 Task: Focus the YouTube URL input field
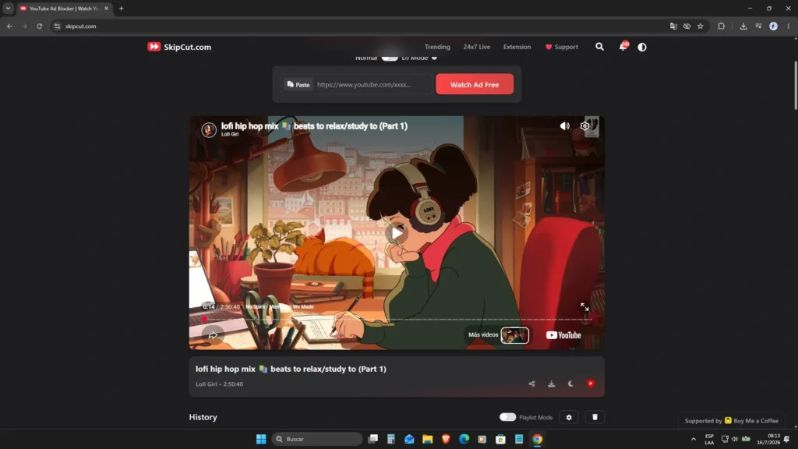(x=373, y=84)
